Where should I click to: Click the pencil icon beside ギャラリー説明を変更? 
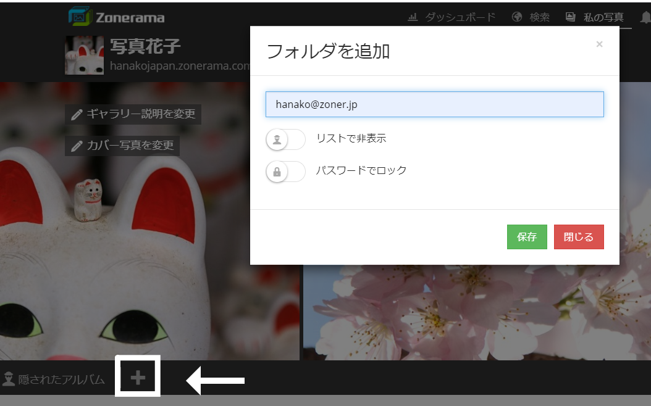[x=77, y=115]
